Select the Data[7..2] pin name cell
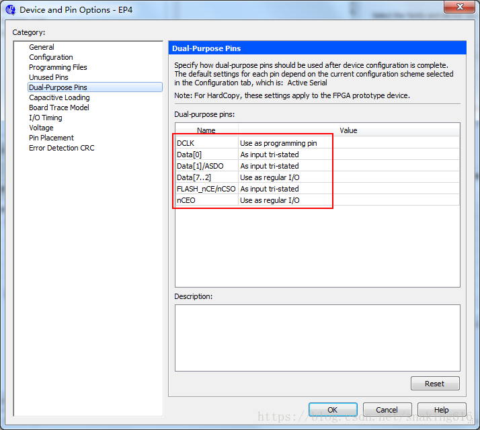 tap(206, 177)
